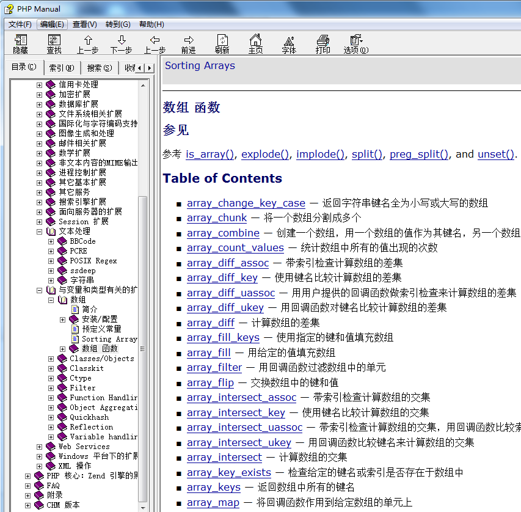
Task: Click the tab strip right scroll arrow
Action: pos(150,68)
